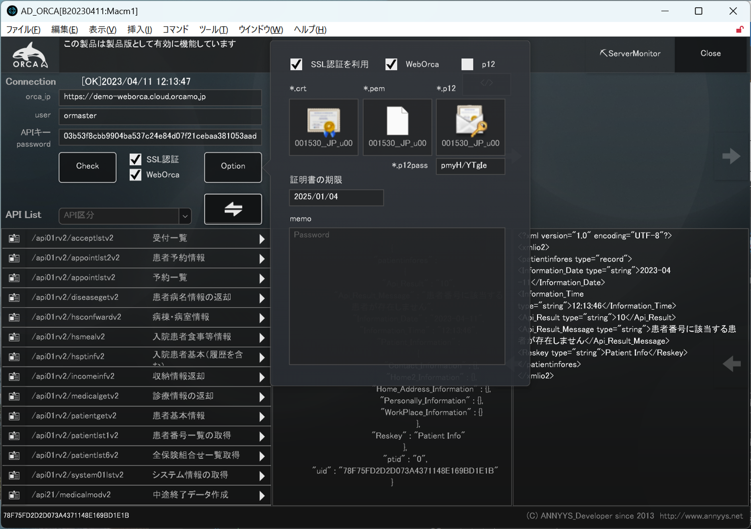Select /api01rv2/patientlst1v2 患者番号一覧の取得
The image size is (751, 529).
click(x=136, y=436)
